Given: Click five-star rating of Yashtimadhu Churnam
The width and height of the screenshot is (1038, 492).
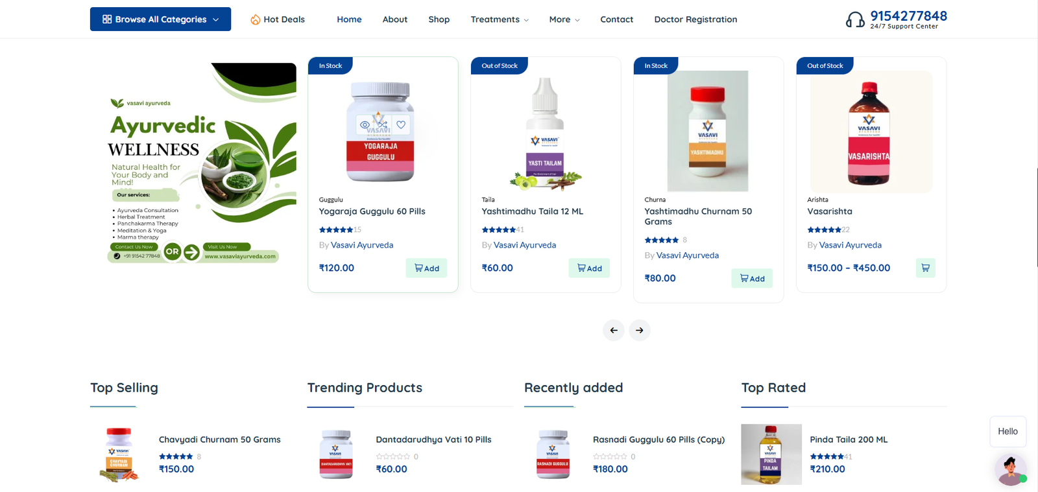Looking at the screenshot, I should pyautogui.click(x=661, y=240).
